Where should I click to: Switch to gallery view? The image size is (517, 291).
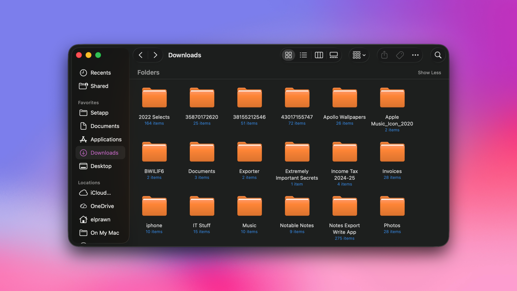(x=333, y=55)
